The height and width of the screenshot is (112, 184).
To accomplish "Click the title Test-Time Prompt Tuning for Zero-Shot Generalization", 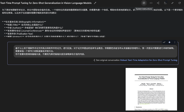I will coord(46,3).
